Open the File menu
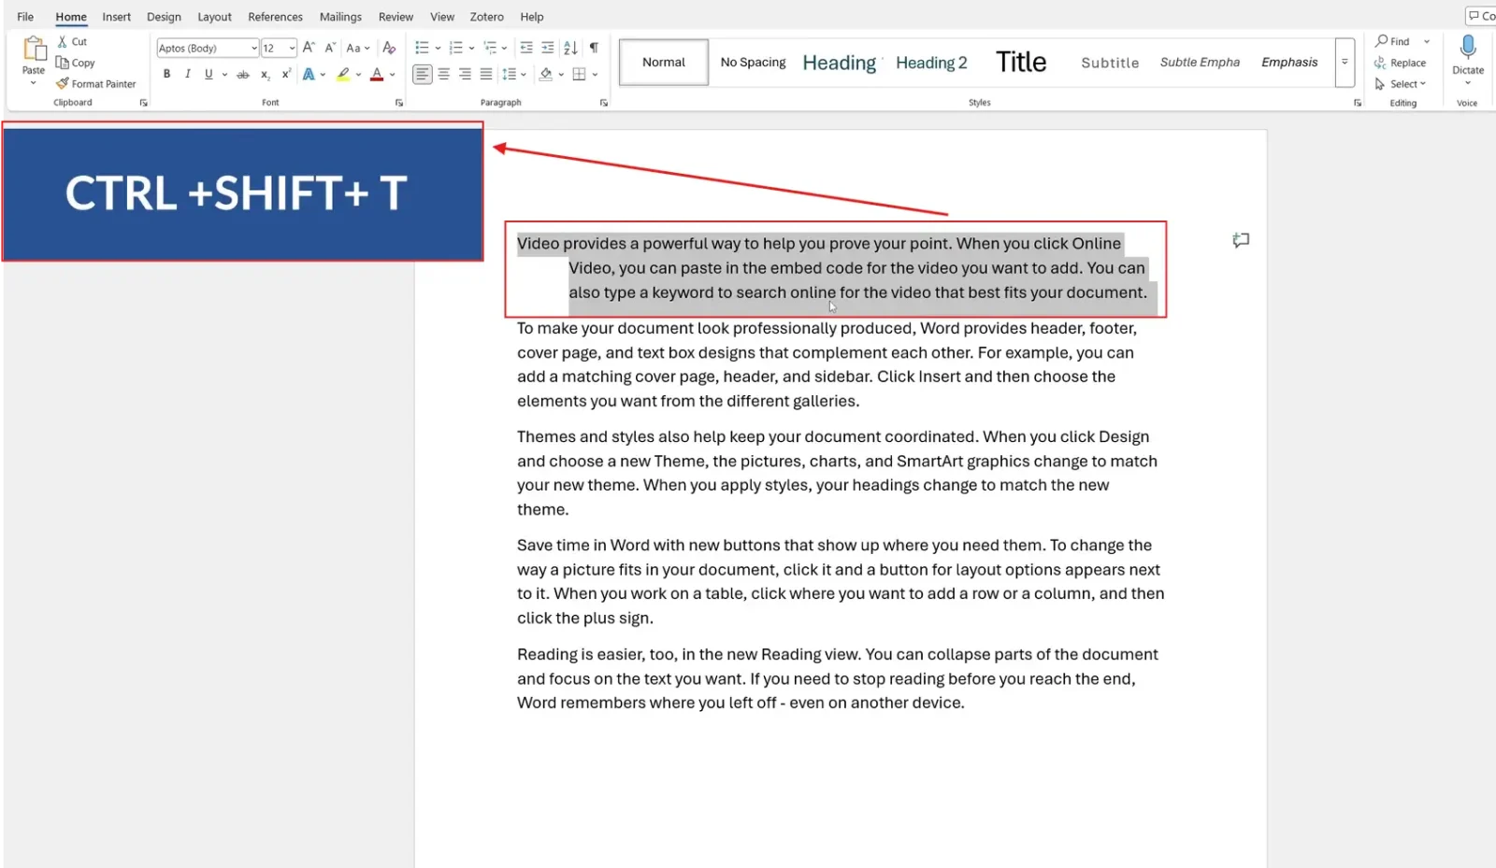This screenshot has width=1496, height=868. (25, 17)
